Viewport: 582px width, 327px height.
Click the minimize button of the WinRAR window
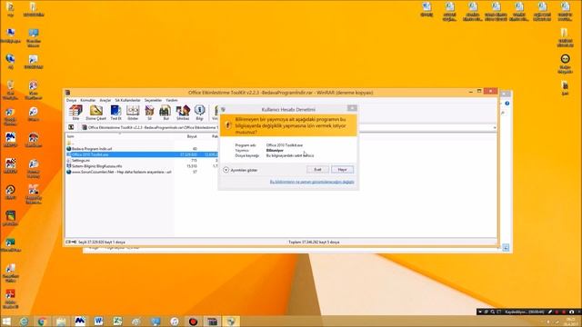pos(471,91)
